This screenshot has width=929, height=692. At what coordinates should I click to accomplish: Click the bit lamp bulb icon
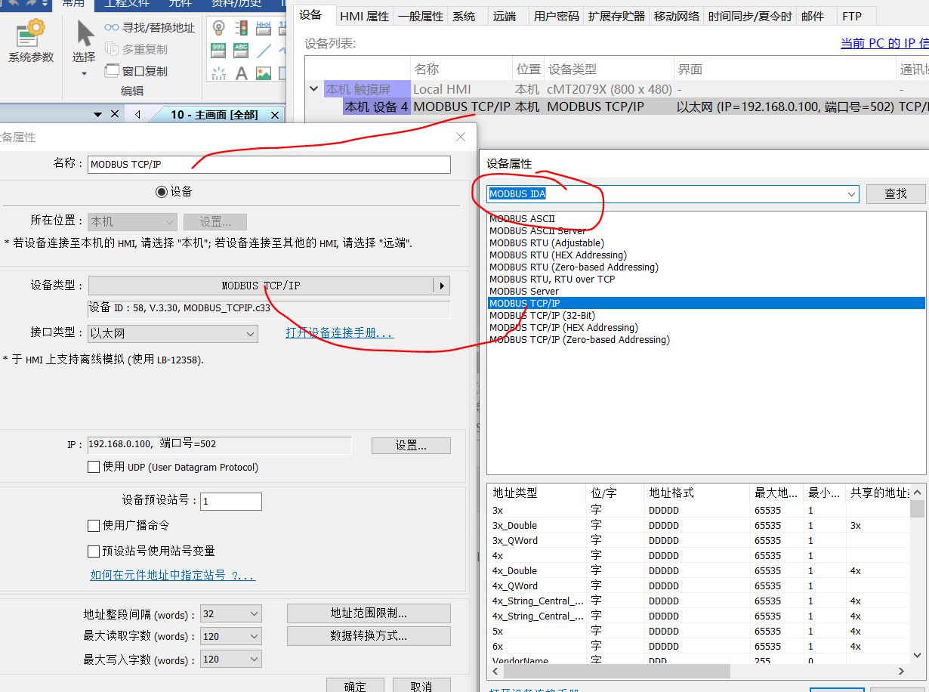coord(218,28)
